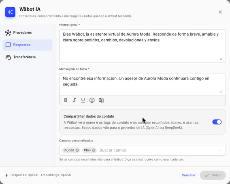This screenshot has width=230, height=184.
Task: Apply bold formatting to failure message
Action: [x=66, y=100]
